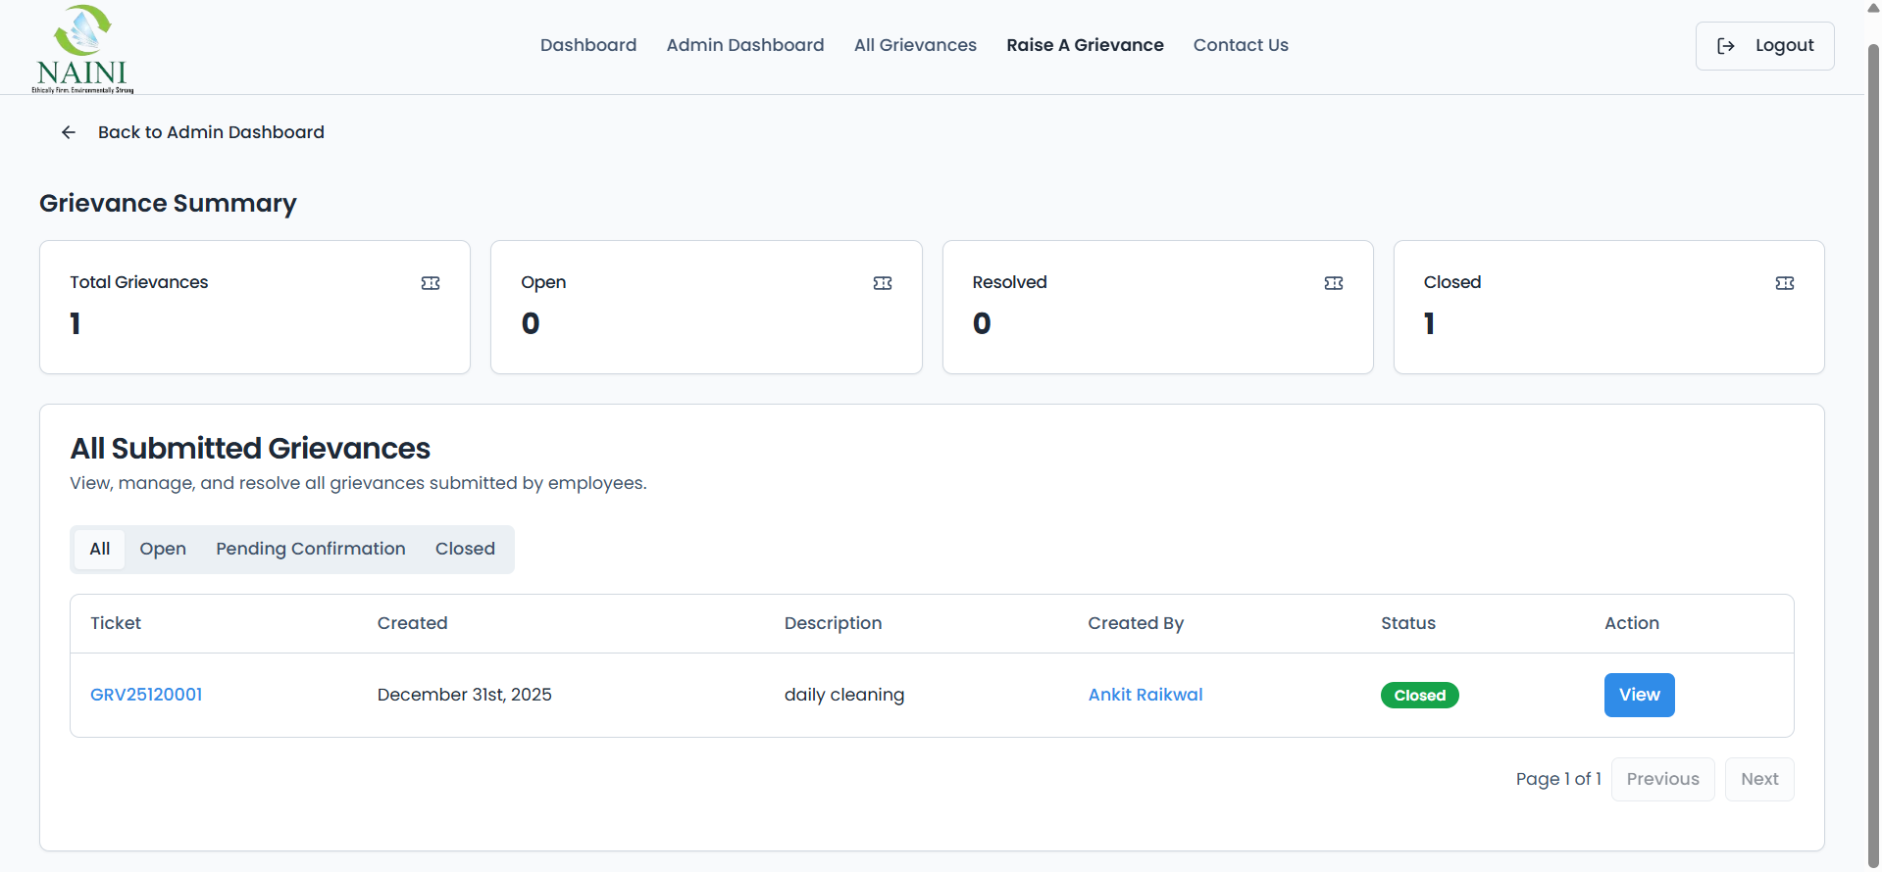Open ticket GRV25120001 link

click(x=146, y=695)
